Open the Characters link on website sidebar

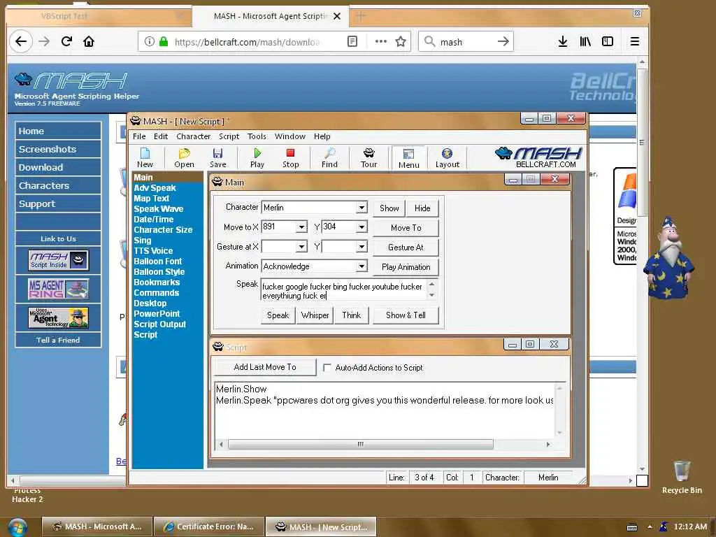click(x=58, y=186)
